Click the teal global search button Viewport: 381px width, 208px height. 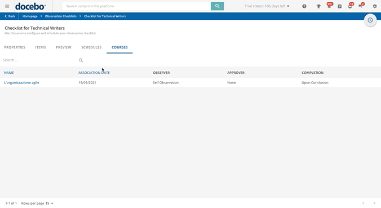pyautogui.click(x=217, y=6)
